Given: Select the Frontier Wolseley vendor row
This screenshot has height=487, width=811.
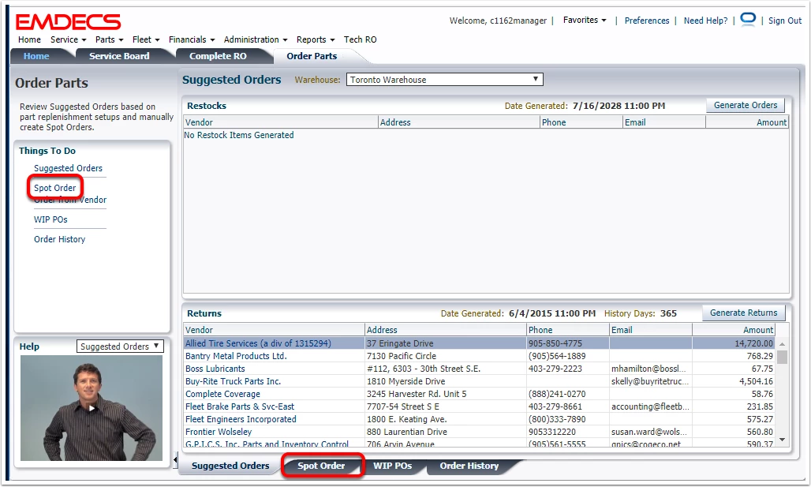Looking at the screenshot, I should [480, 432].
